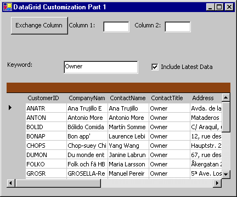
Task: Click the Manuel Pereir contact name cell
Action: click(128, 173)
